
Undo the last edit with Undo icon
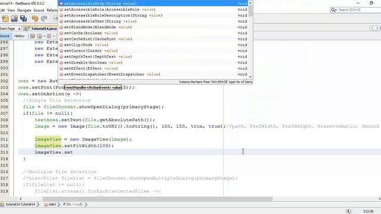pyautogui.click(x=35, y=18)
